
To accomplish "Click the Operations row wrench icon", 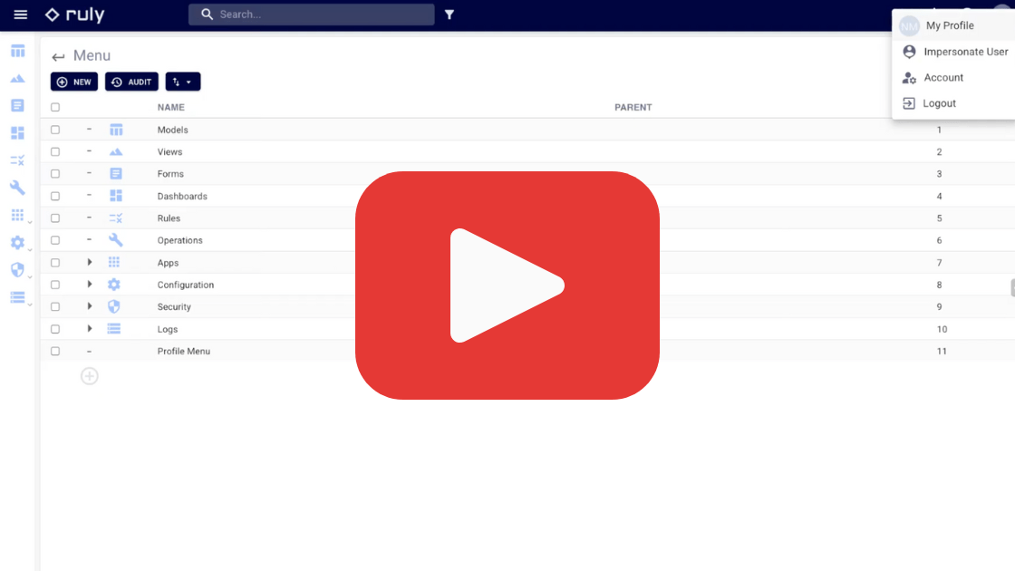I will [116, 240].
